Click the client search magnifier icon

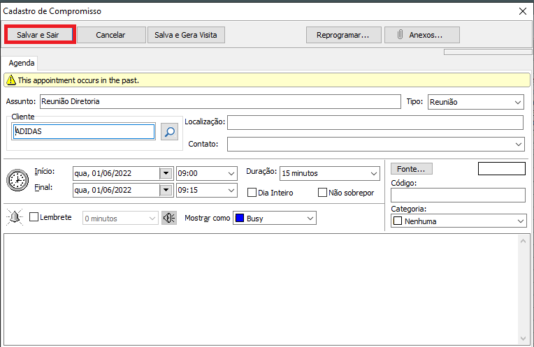click(169, 132)
